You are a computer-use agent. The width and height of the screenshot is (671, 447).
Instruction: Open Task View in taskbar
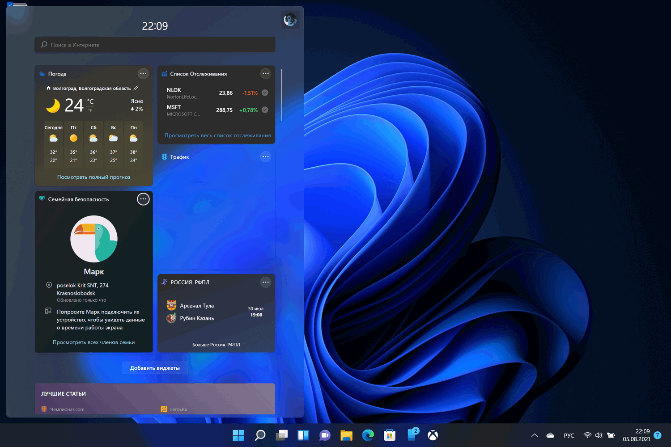[282, 435]
